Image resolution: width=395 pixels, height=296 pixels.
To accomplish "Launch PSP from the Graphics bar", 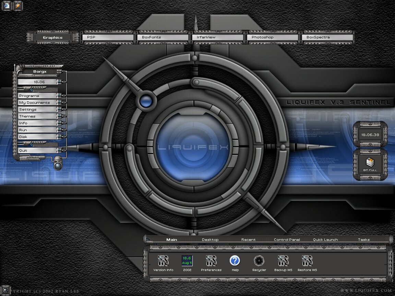I will [108, 37].
